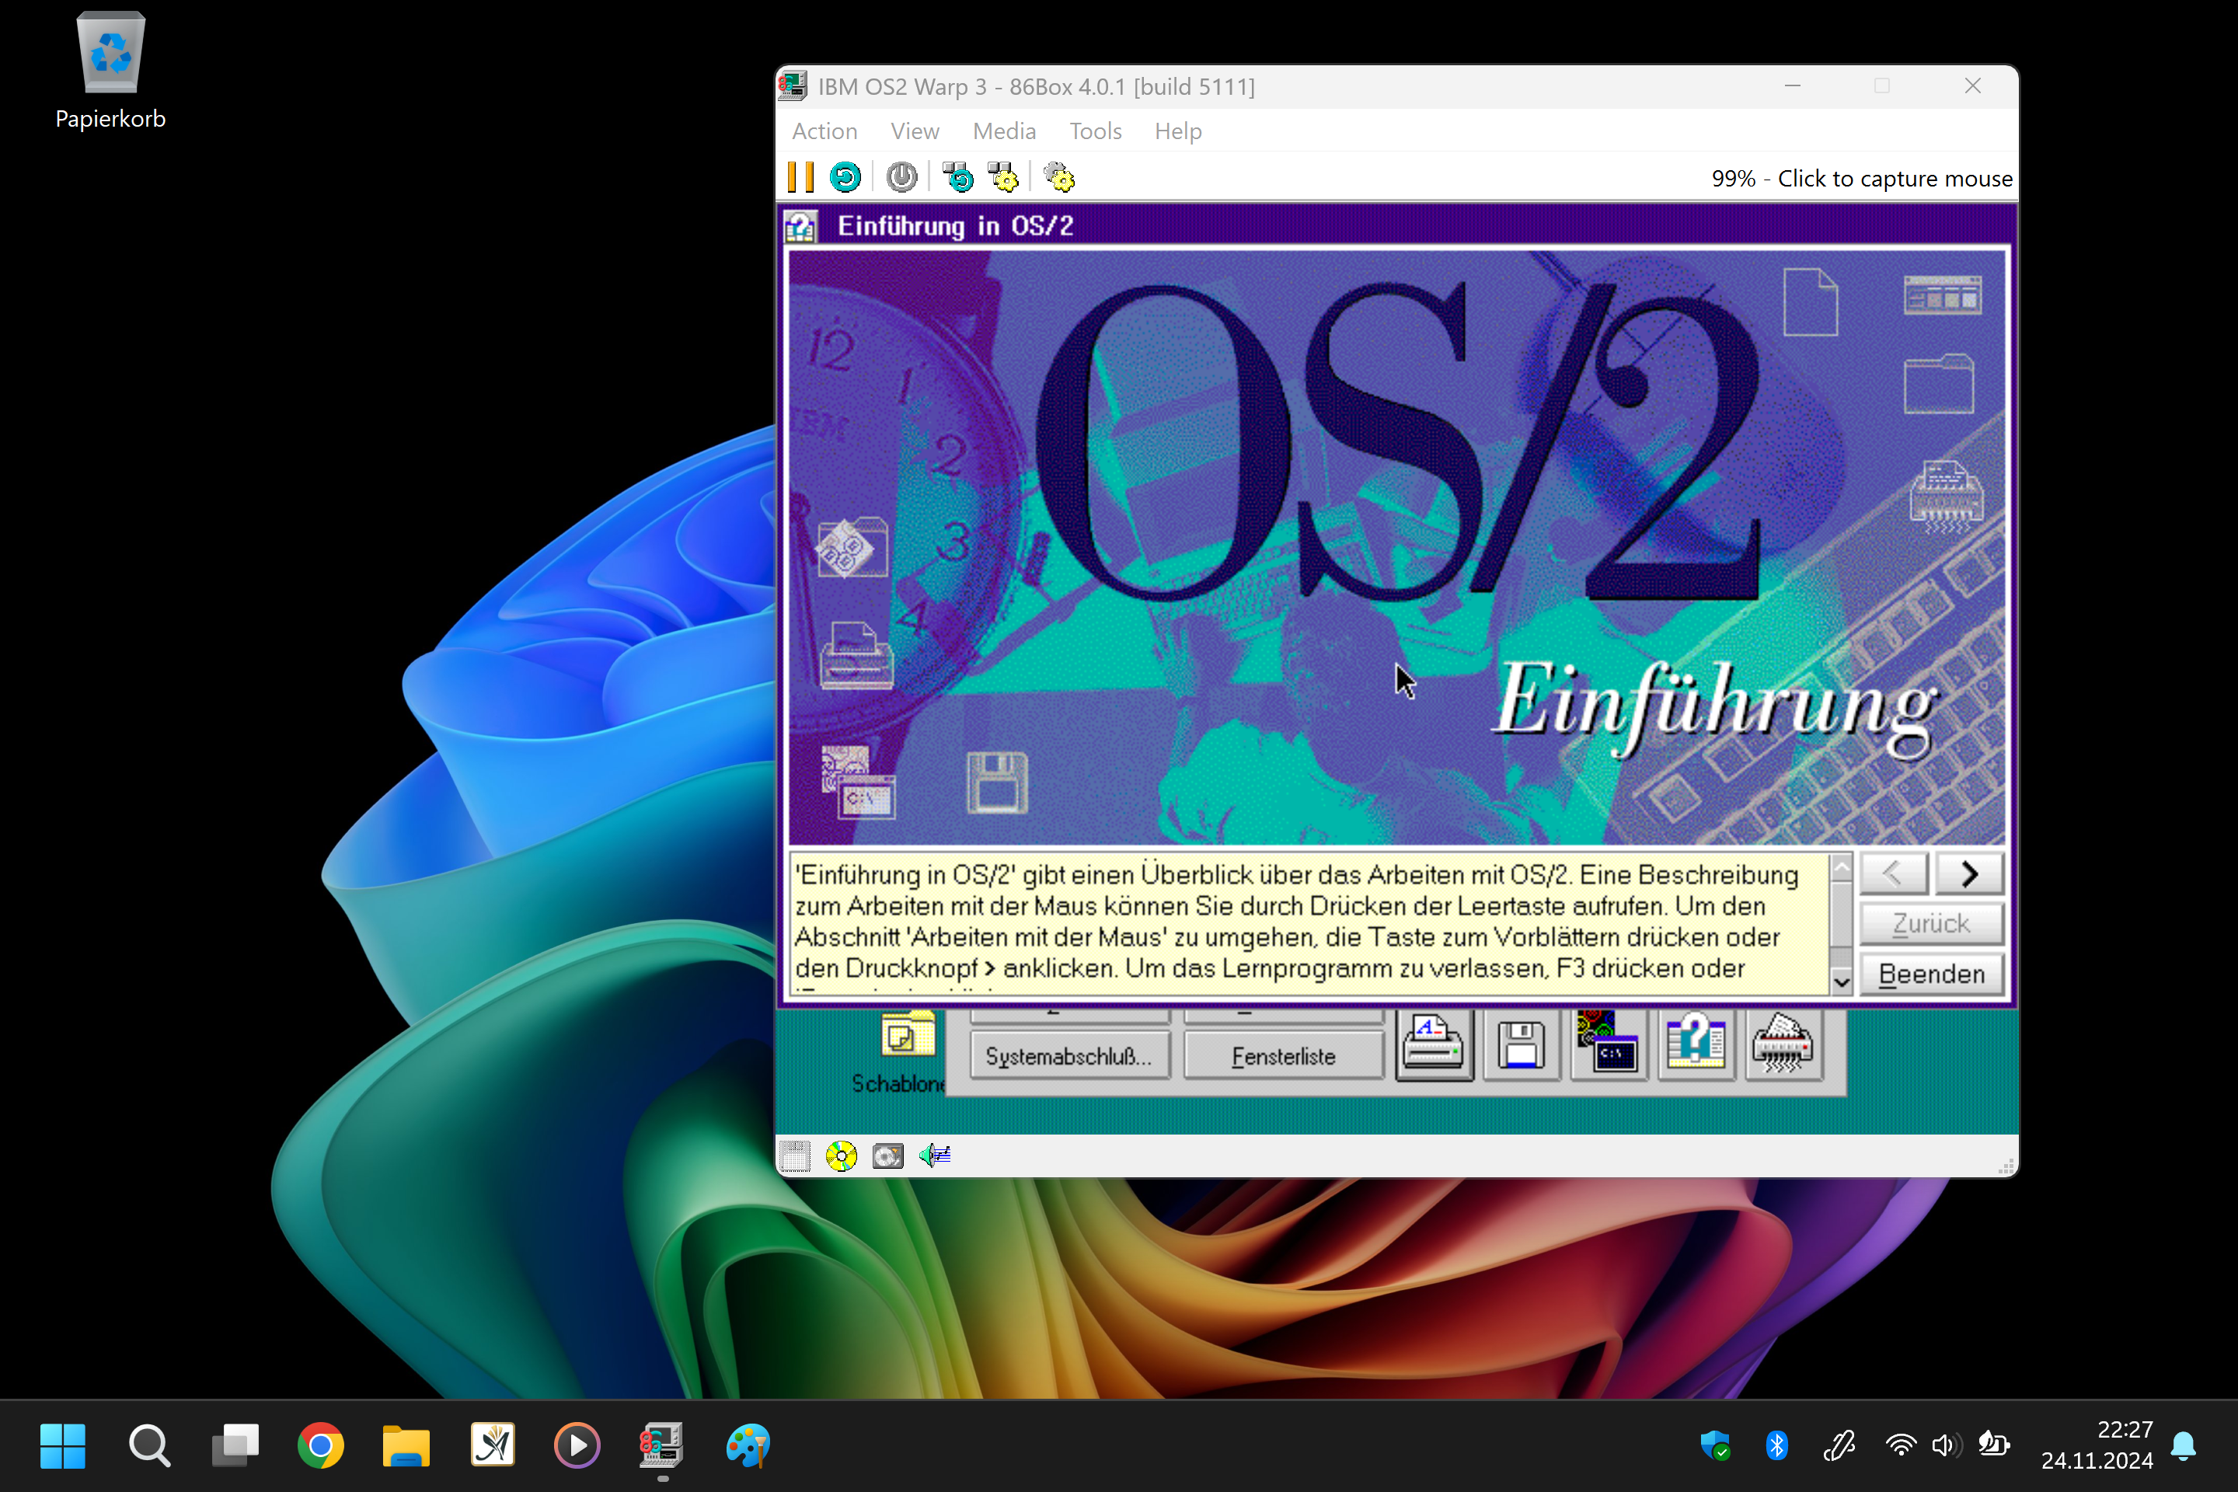Open the View menu
The height and width of the screenshot is (1492, 2238).
915,131
